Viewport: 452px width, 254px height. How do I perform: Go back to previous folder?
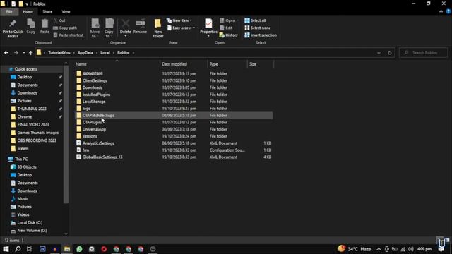6,53
